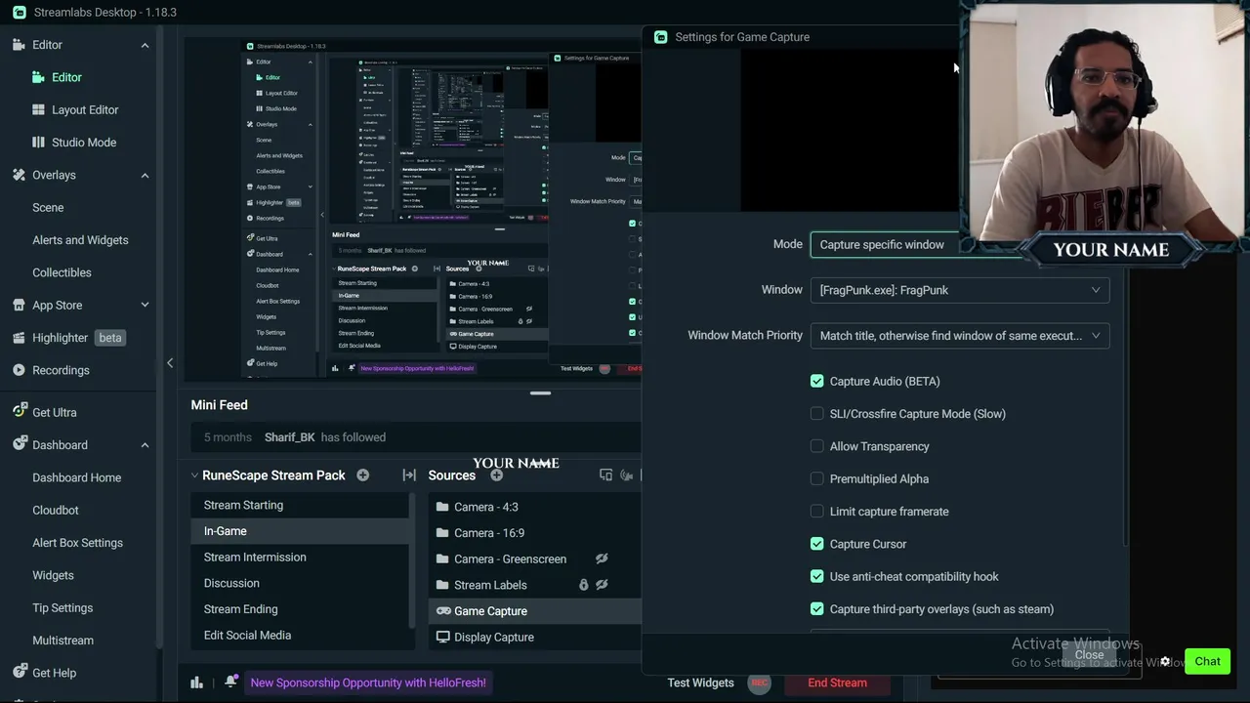Click Test Widgets button
Image resolution: width=1250 pixels, height=703 pixels.
(x=700, y=682)
